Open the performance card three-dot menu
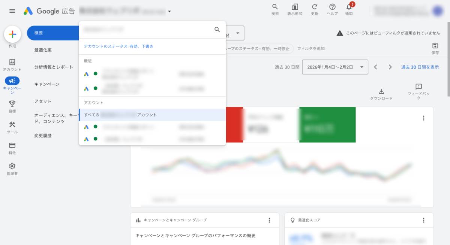This screenshot has width=450, height=245. (x=423, y=118)
